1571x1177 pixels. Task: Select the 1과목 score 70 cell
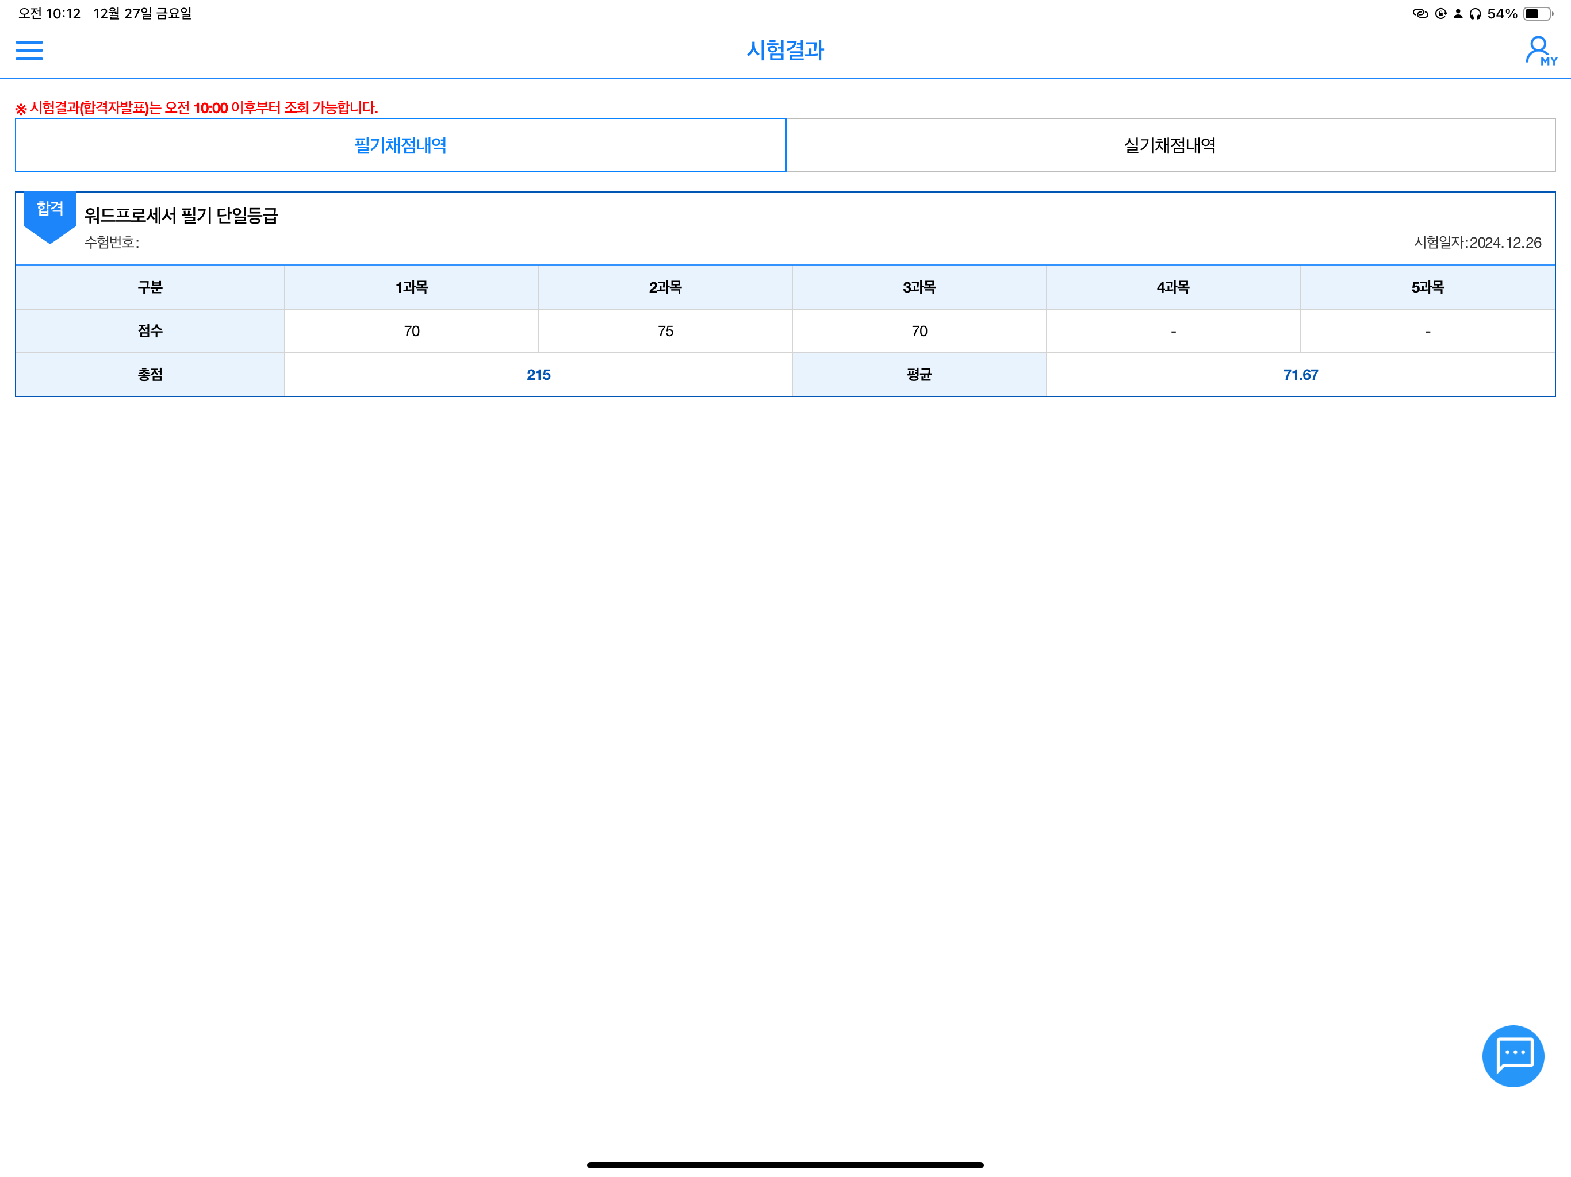[411, 332]
